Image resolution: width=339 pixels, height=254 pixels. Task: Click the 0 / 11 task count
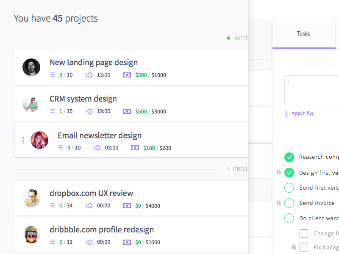[x=66, y=242]
